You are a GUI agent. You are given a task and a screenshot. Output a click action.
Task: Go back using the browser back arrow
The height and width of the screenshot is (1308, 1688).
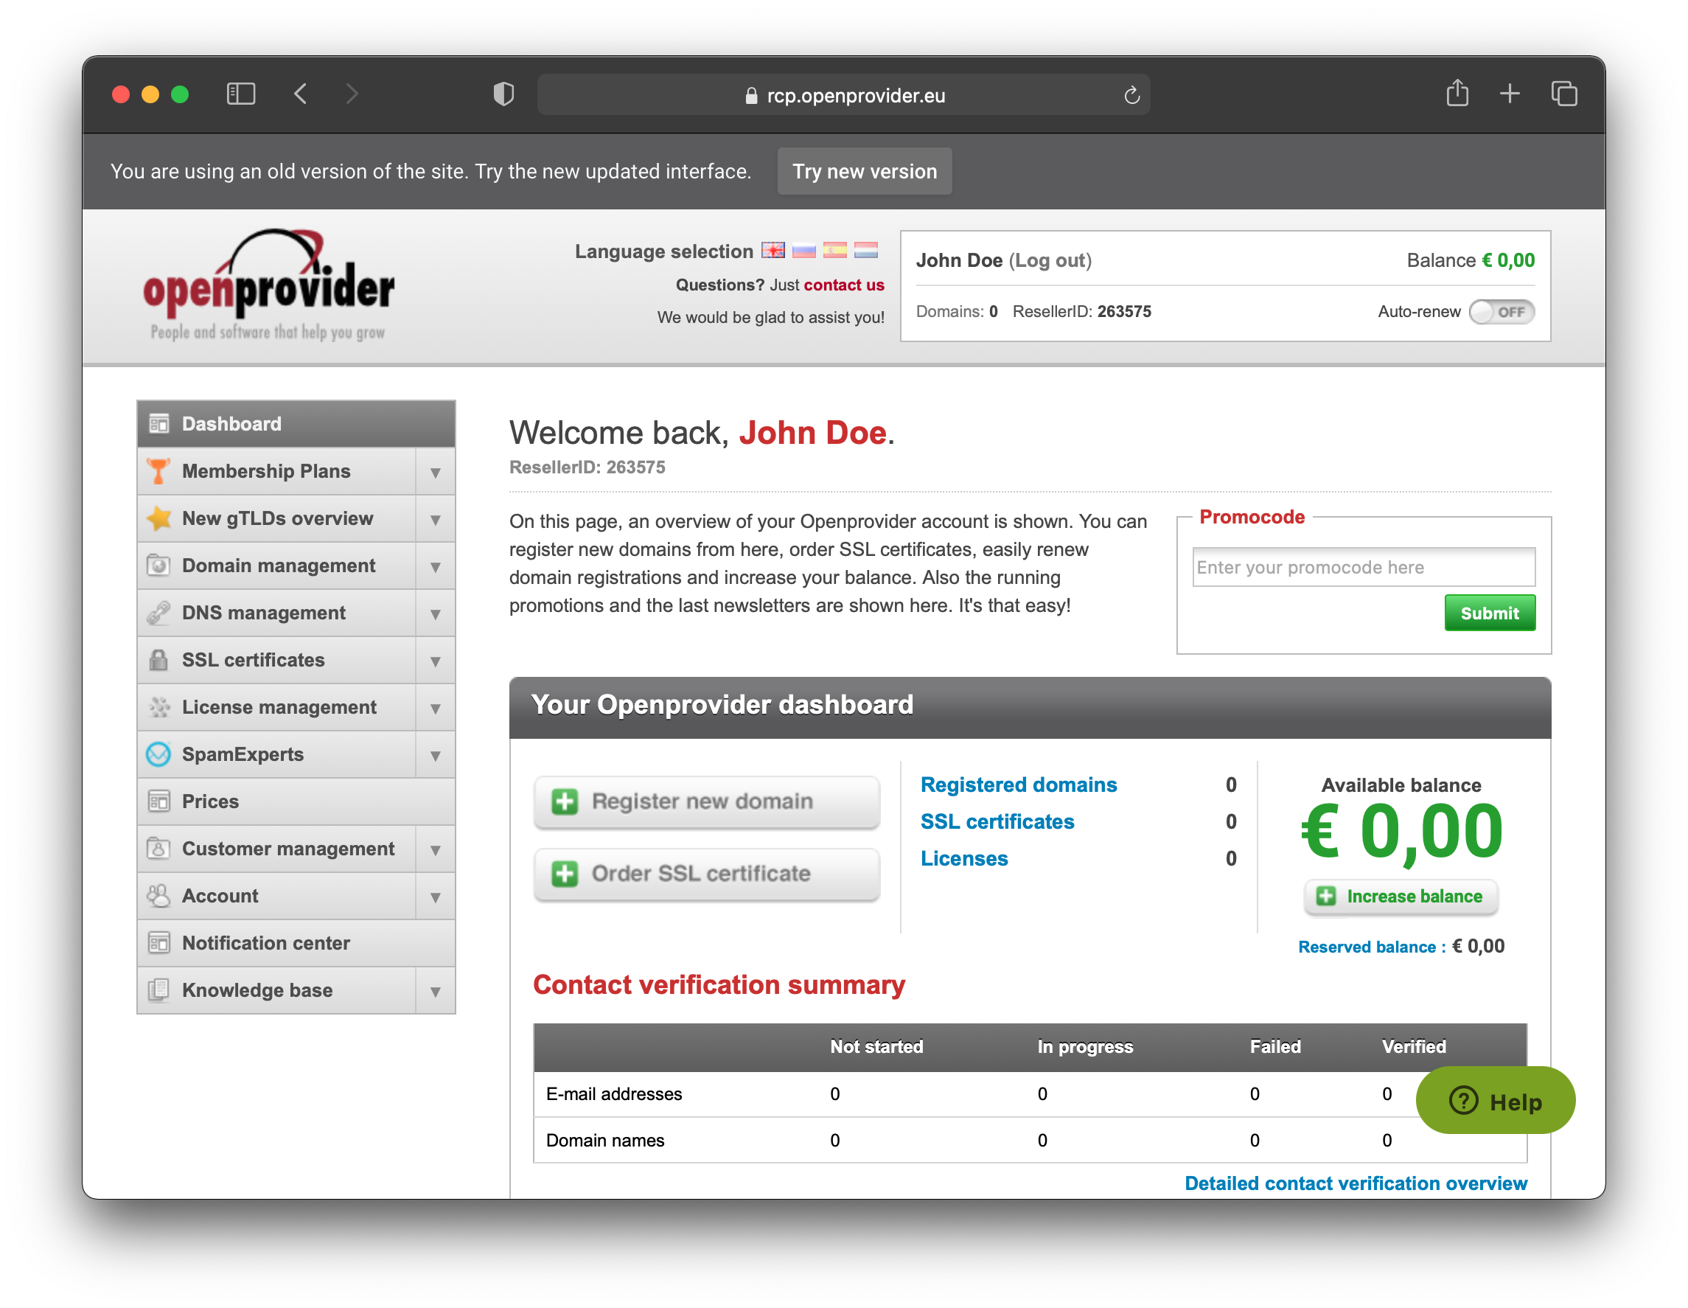[301, 94]
